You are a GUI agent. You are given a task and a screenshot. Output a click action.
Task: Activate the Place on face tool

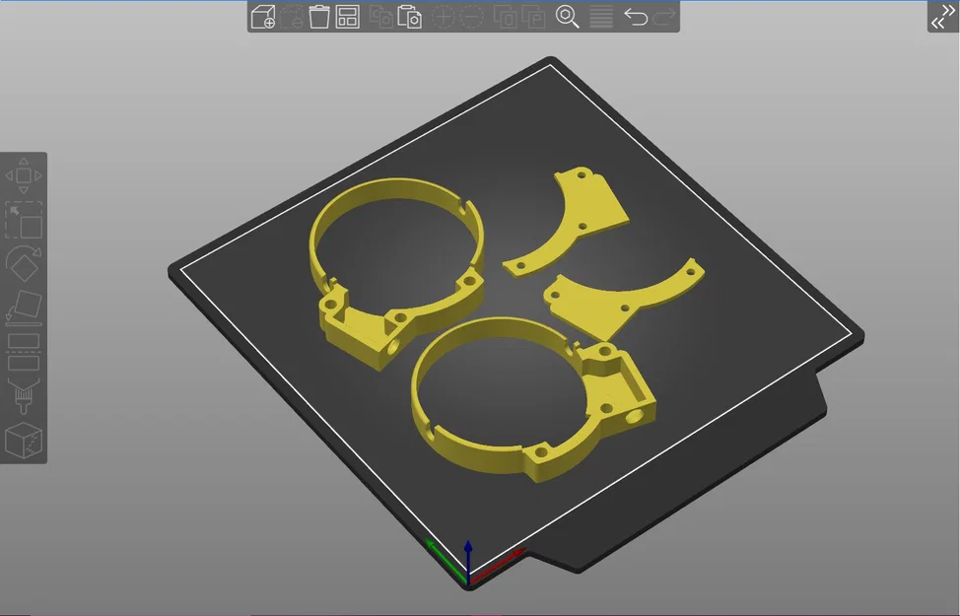[24, 308]
